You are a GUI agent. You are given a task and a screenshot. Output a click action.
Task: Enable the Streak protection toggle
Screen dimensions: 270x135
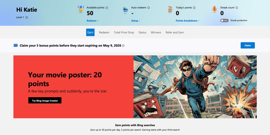click(x=224, y=20)
